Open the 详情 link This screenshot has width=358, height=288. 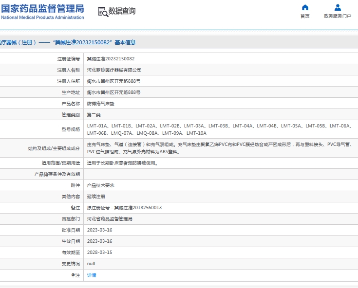[92, 275]
